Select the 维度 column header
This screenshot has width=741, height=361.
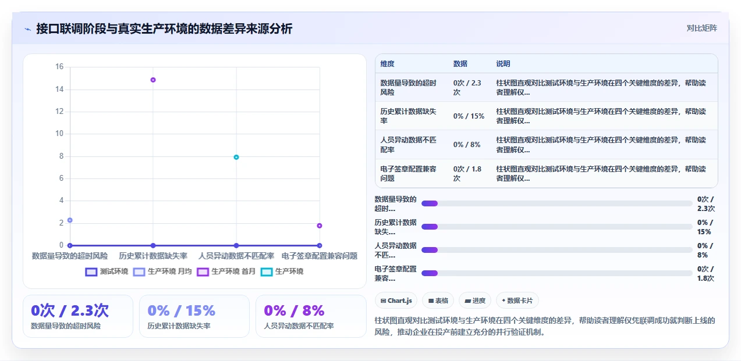(387, 64)
